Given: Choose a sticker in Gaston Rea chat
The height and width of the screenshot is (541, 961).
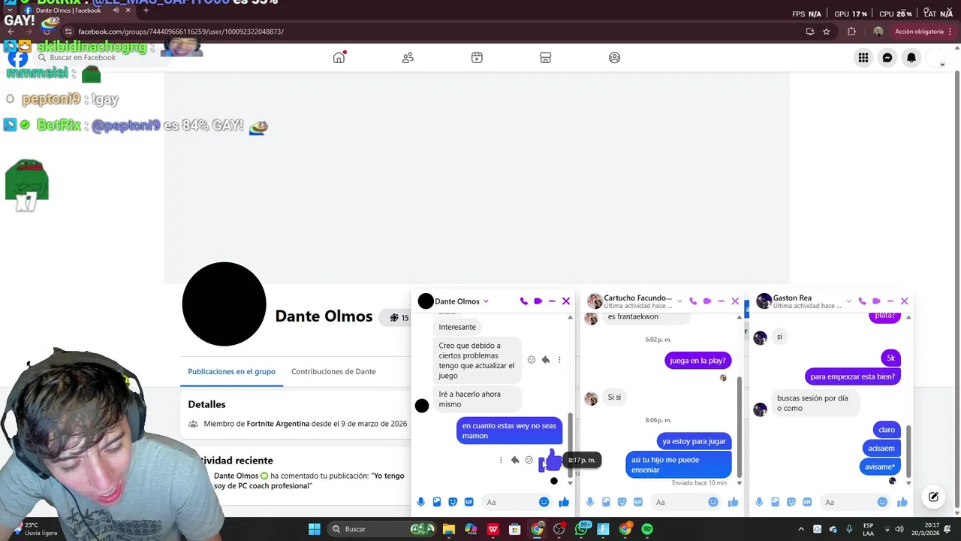Looking at the screenshot, I should 791,502.
